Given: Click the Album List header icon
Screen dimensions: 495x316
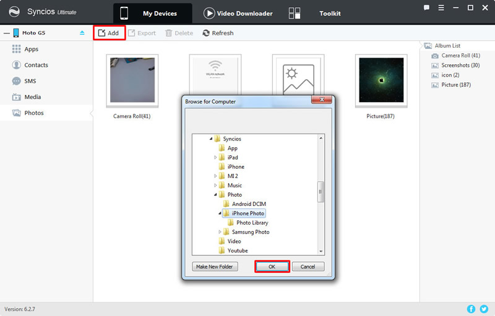Looking at the screenshot, I should pyautogui.click(x=428, y=46).
